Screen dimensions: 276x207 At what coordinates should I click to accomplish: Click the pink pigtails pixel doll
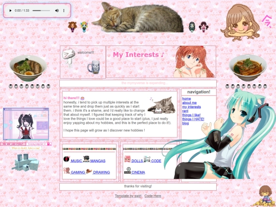(203, 27)
